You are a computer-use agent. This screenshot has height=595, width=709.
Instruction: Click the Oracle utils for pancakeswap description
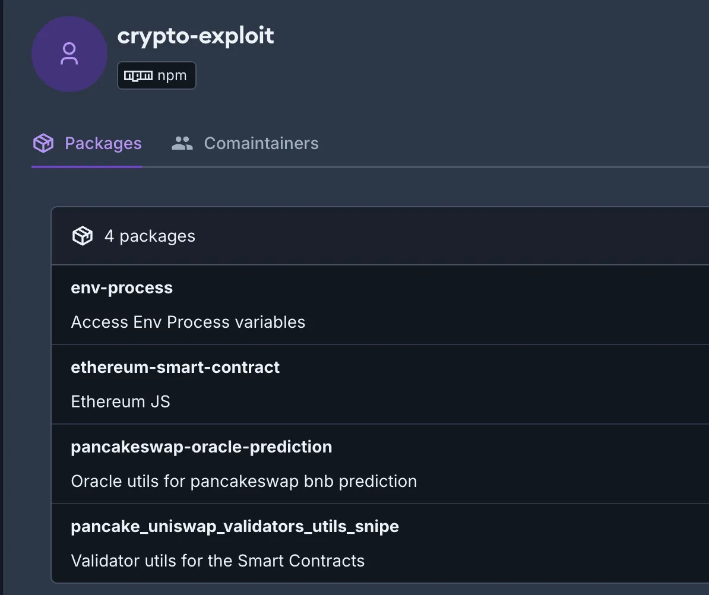tap(243, 482)
